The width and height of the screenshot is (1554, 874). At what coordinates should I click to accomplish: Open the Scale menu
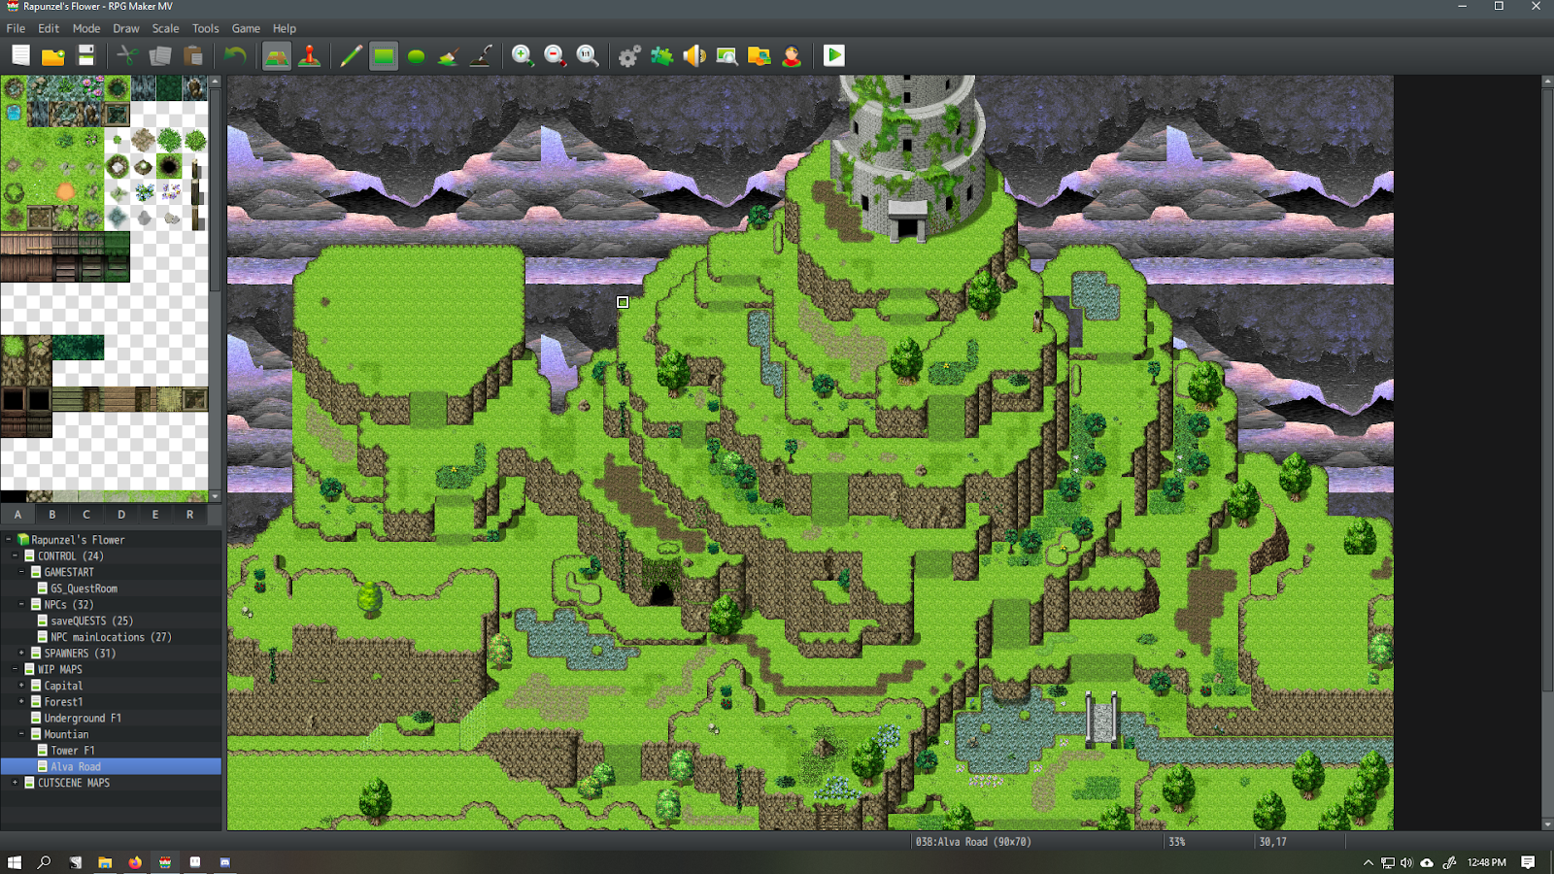pos(166,28)
